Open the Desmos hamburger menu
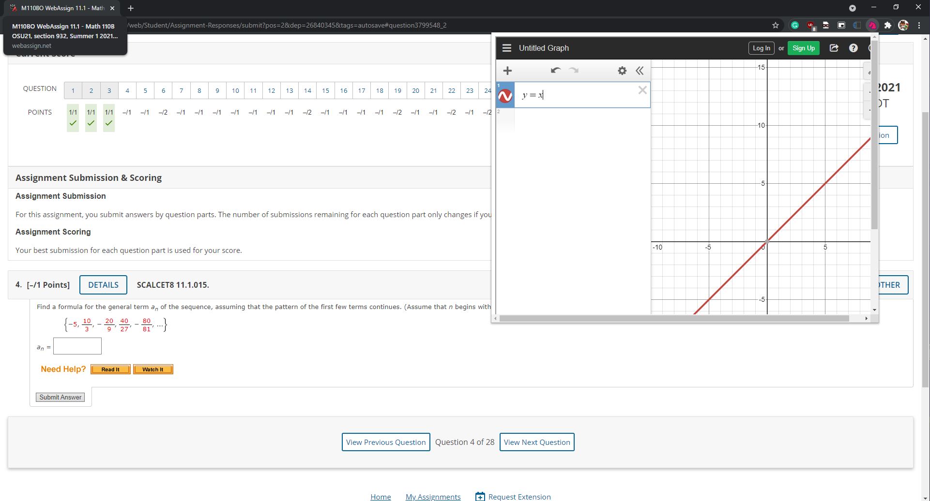 click(x=506, y=48)
